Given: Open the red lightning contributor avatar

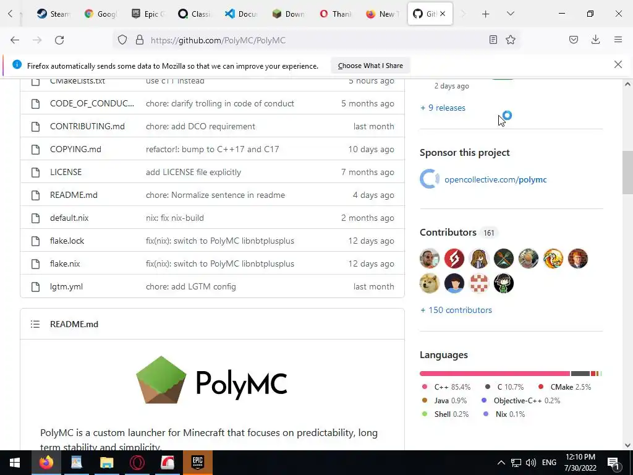Looking at the screenshot, I should pyautogui.click(x=454, y=259).
